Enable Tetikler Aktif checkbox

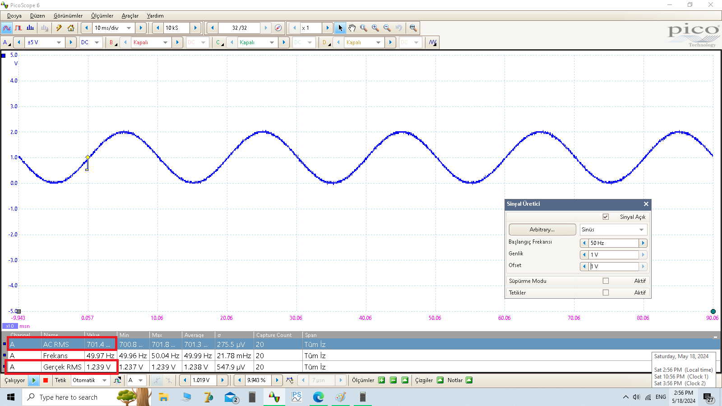(x=606, y=293)
